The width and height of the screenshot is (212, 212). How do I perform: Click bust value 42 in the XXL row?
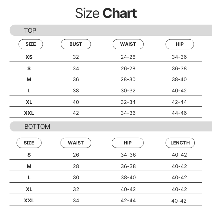point(76,113)
